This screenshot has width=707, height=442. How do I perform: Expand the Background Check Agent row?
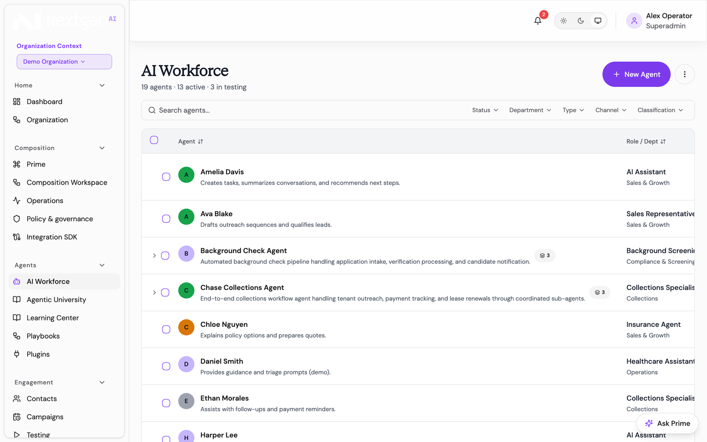tap(155, 256)
